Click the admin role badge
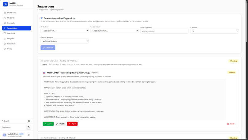The image size is (248, 140). point(21,134)
